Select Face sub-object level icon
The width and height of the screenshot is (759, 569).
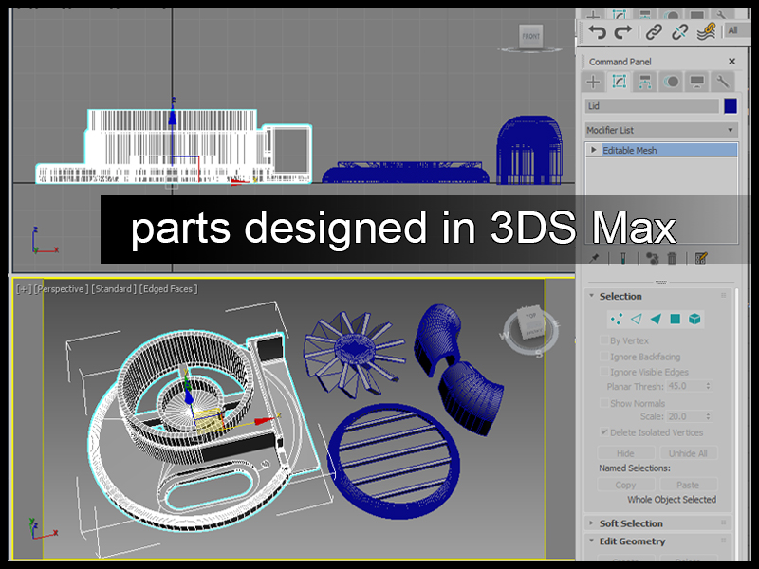tap(656, 319)
